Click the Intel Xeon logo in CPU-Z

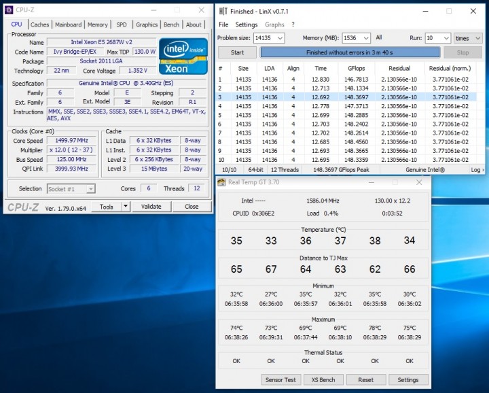(183, 56)
